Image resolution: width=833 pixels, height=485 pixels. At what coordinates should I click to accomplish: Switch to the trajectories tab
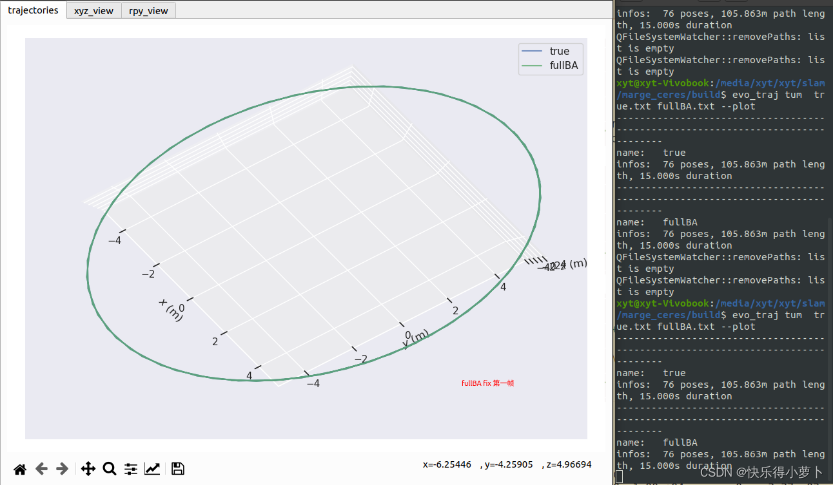tap(33, 10)
